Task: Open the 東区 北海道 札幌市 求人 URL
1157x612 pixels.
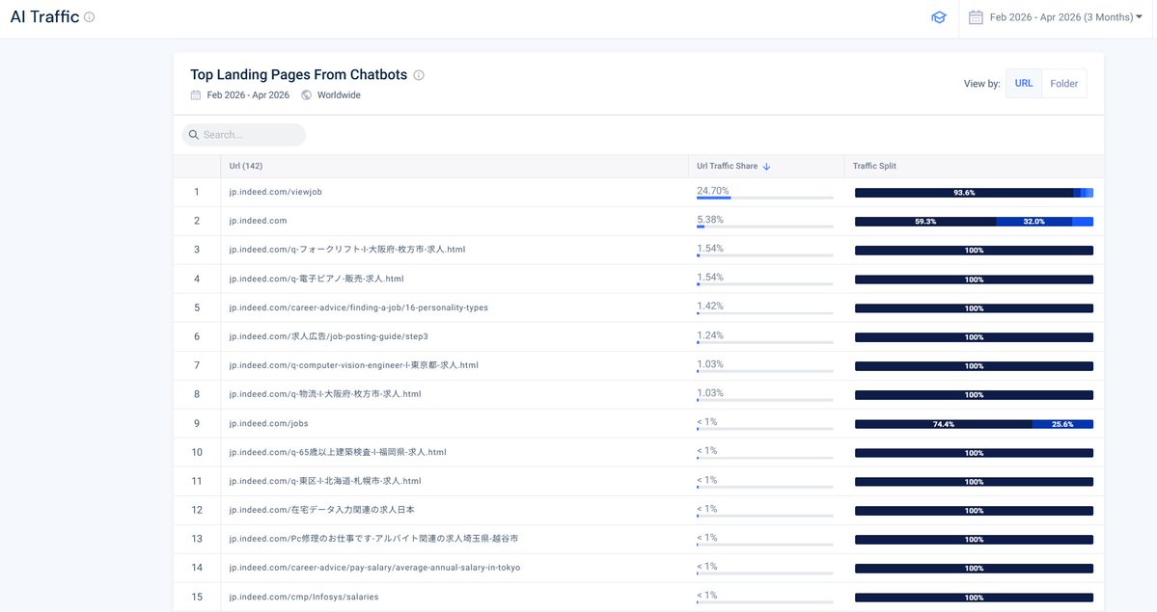Action: point(324,481)
